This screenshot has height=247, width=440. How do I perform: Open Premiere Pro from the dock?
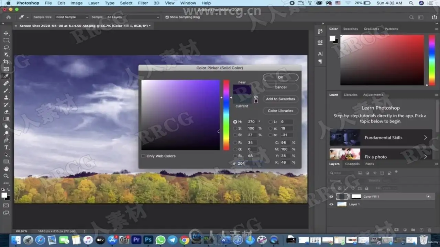coord(136,240)
